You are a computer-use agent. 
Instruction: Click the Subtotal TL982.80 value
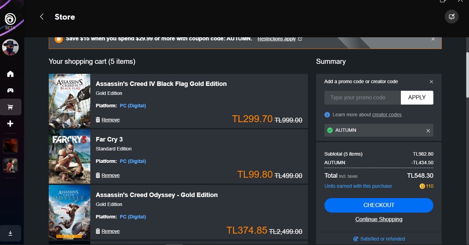[423, 154]
